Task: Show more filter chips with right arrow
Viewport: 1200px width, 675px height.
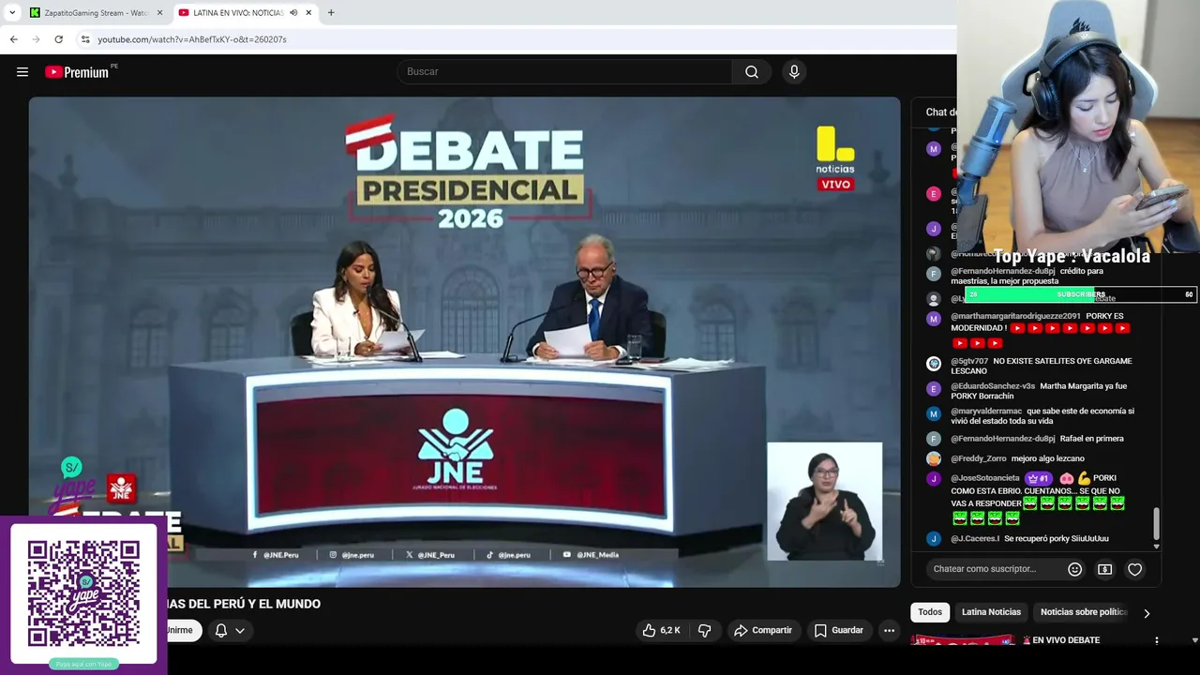Action: coord(1147,613)
